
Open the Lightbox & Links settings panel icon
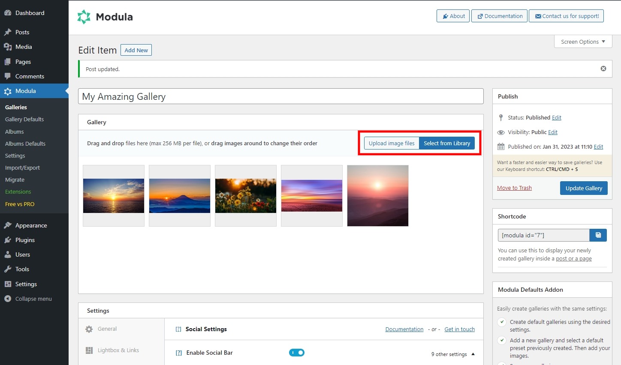[x=89, y=350]
